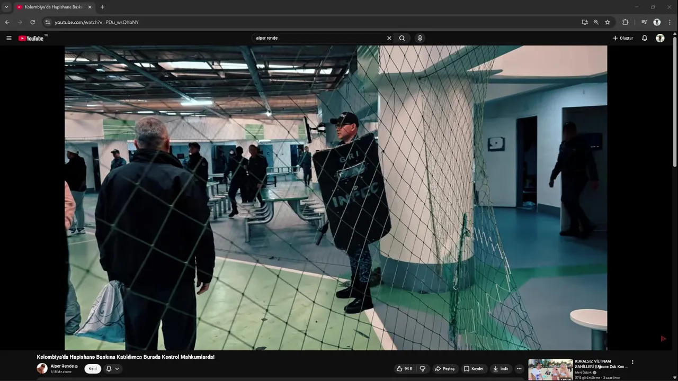Expand the tab search dropdown arrow

coord(6,7)
